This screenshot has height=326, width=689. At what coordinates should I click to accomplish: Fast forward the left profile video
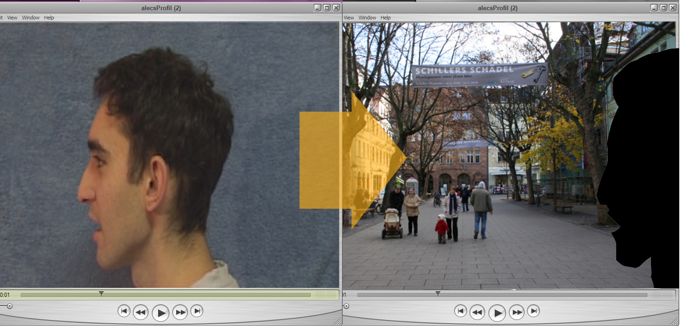point(180,313)
